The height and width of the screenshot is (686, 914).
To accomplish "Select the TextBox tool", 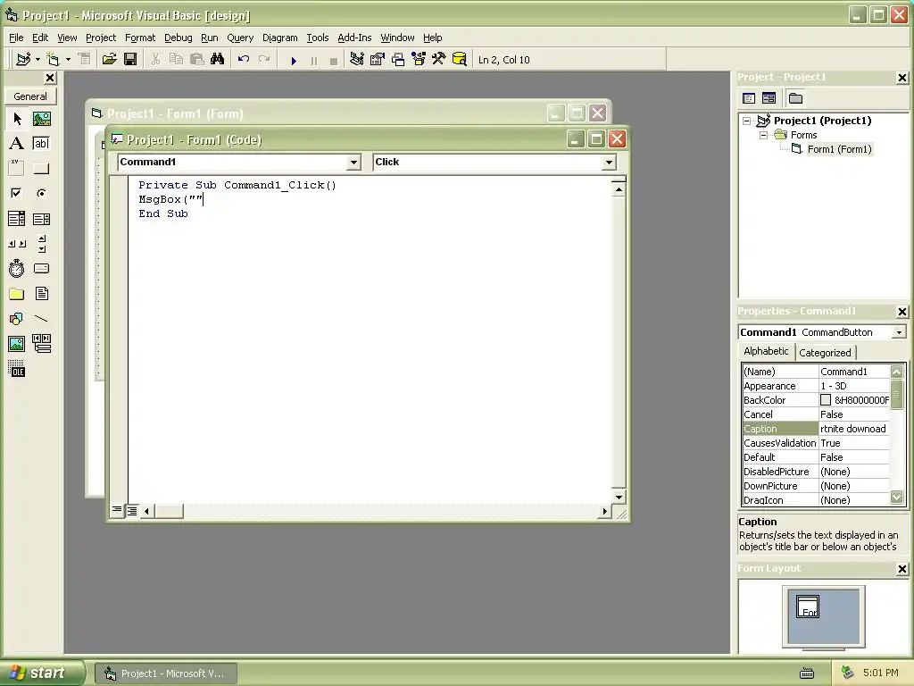I will point(41,144).
